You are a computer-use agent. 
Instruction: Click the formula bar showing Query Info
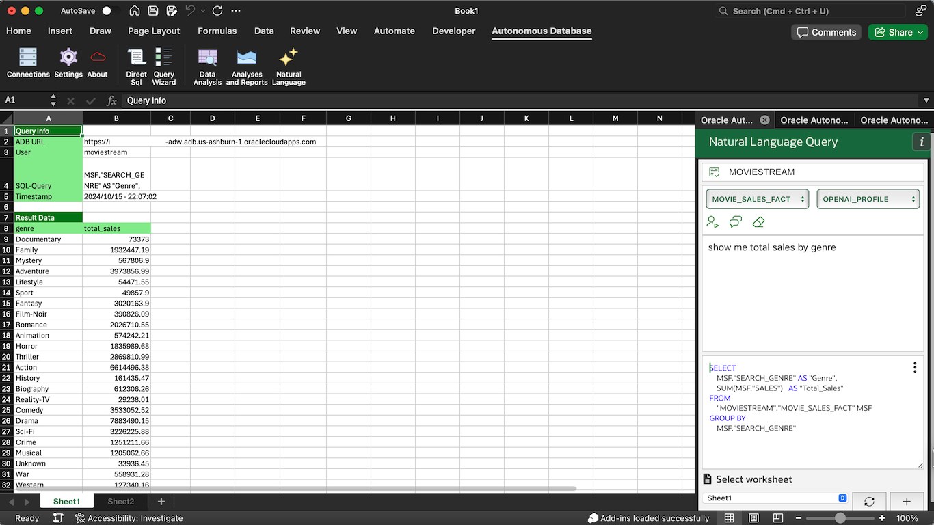click(521, 100)
